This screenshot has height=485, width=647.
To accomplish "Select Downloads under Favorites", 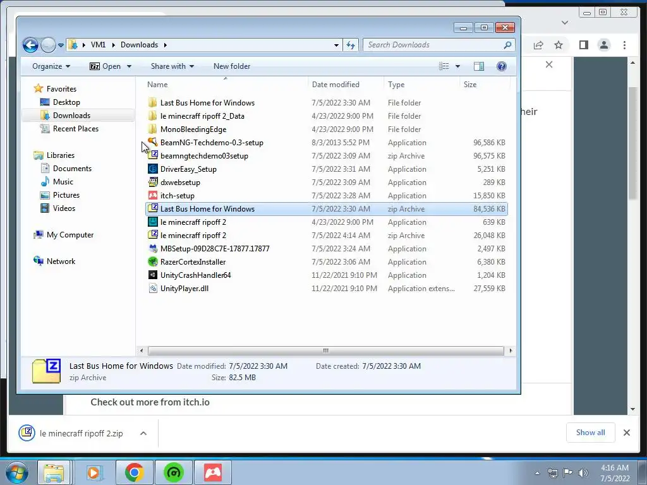I will coord(71,116).
